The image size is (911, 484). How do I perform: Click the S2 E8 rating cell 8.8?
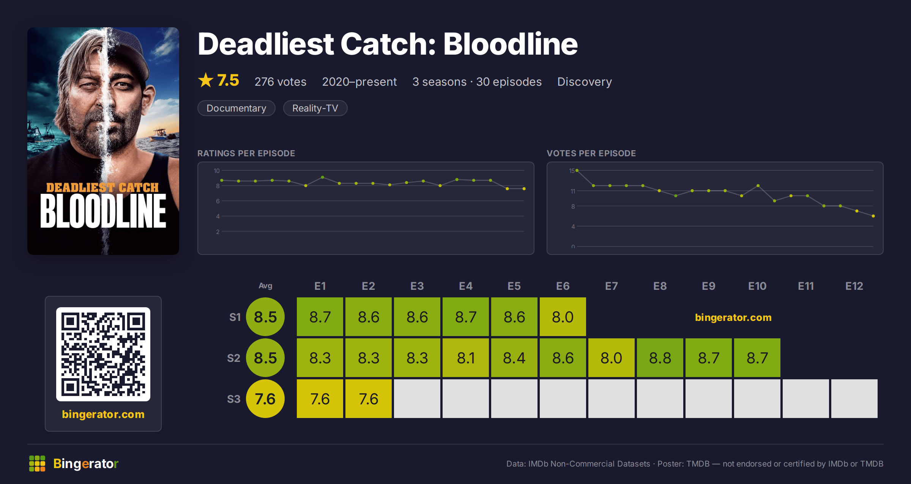660,358
